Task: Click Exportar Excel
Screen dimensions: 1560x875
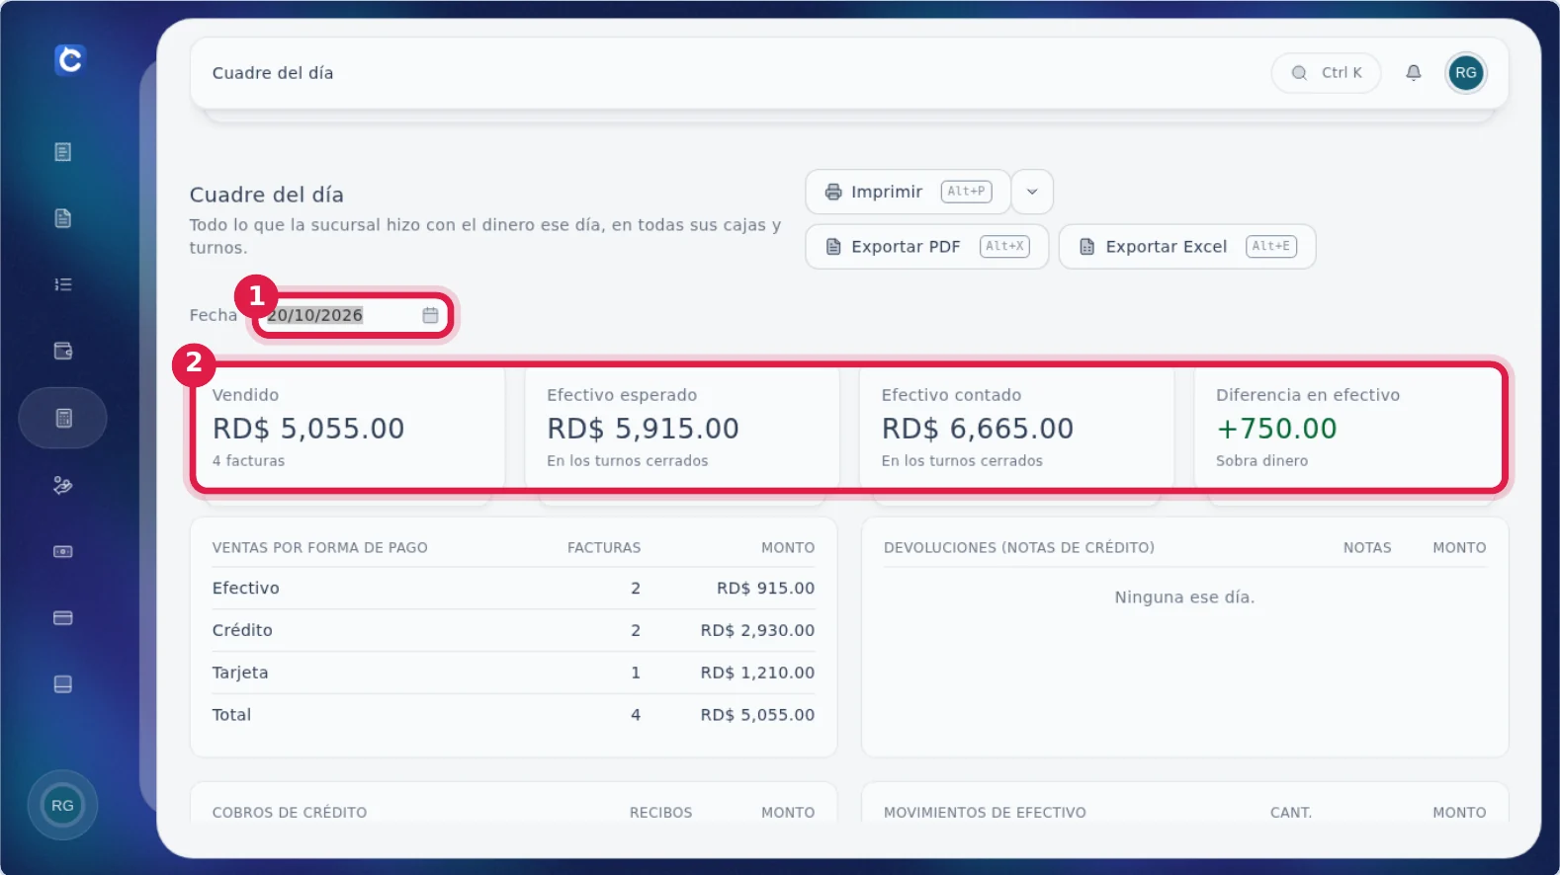Action: click(x=1186, y=247)
